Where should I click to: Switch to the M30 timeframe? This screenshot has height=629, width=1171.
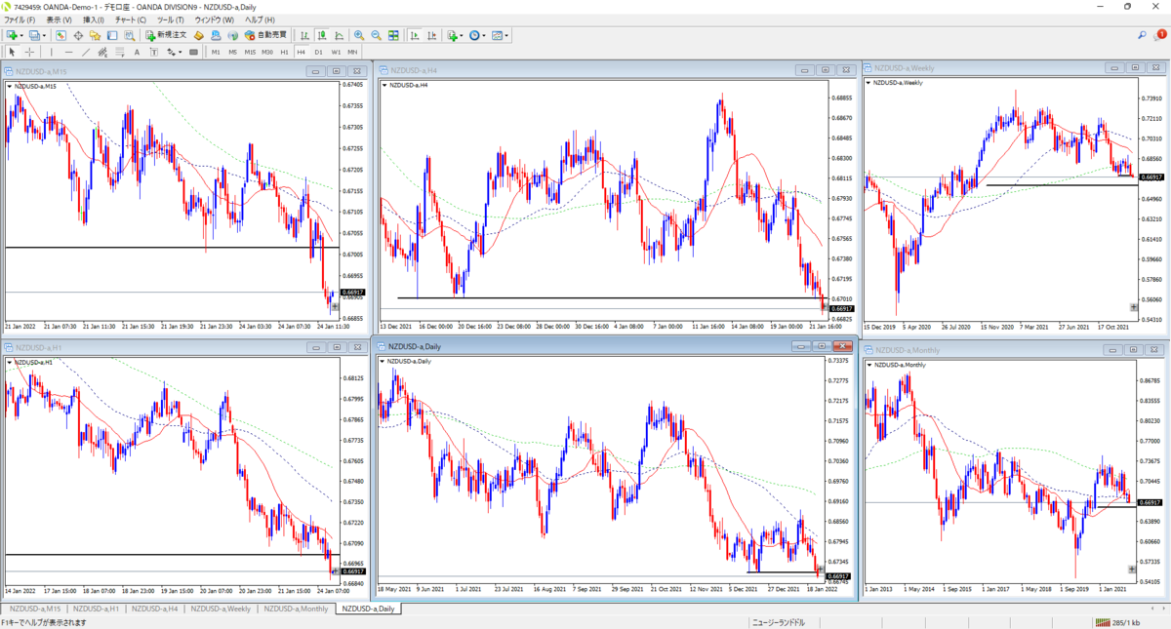click(267, 52)
